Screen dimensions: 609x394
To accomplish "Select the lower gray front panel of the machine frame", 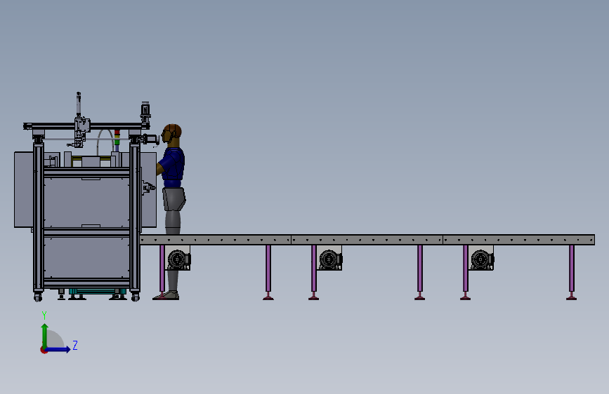I will pyautogui.click(x=86, y=257).
